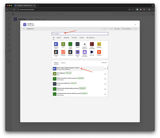Select 'LostCallerUpdated webhook callback (preview)' trigger

[78, 94]
